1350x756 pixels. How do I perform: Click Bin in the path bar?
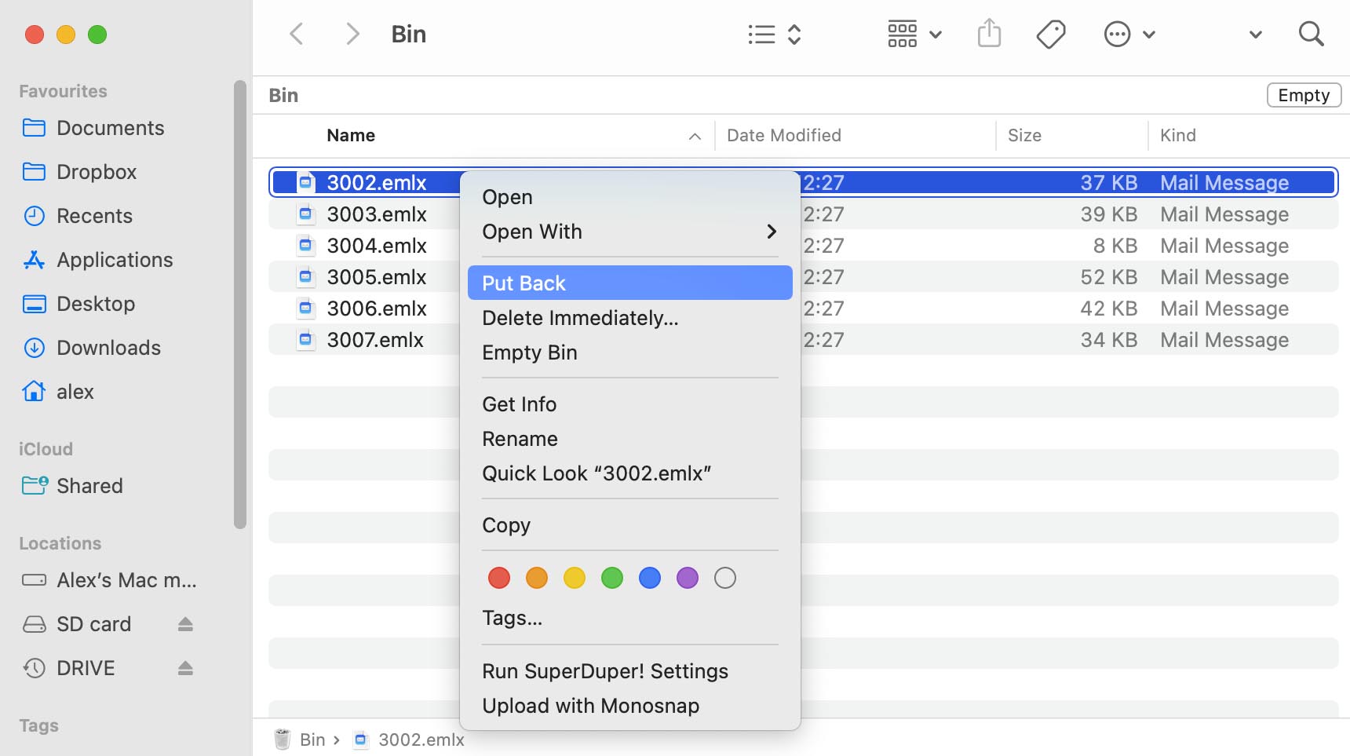point(312,740)
